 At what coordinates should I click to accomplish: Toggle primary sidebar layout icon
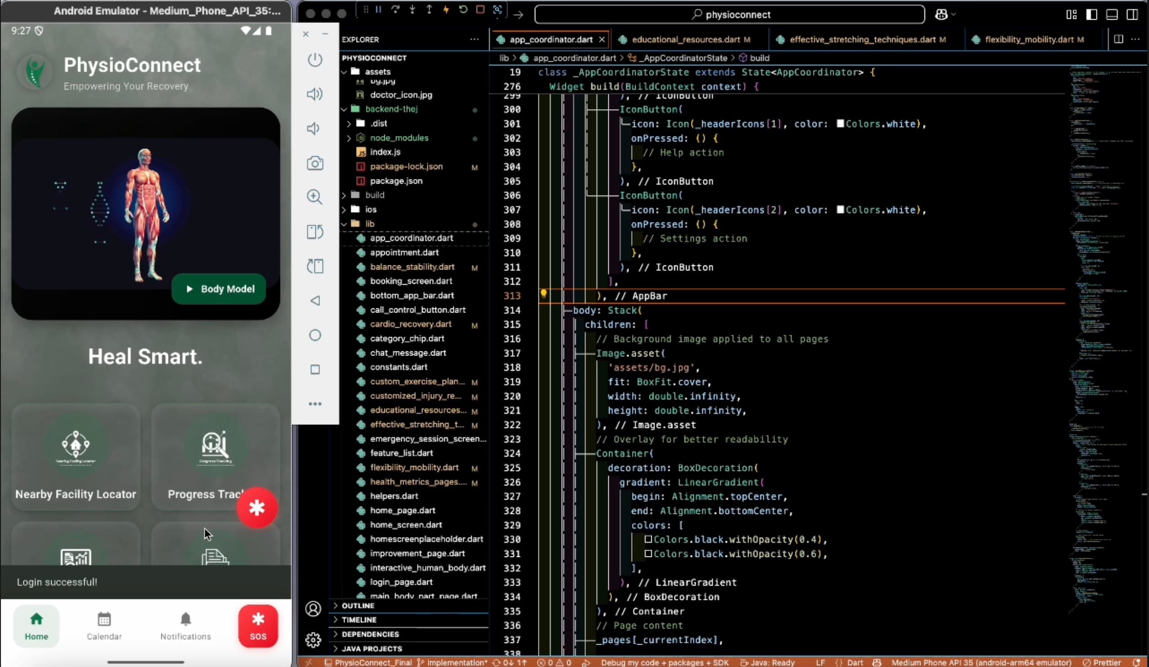(1092, 14)
